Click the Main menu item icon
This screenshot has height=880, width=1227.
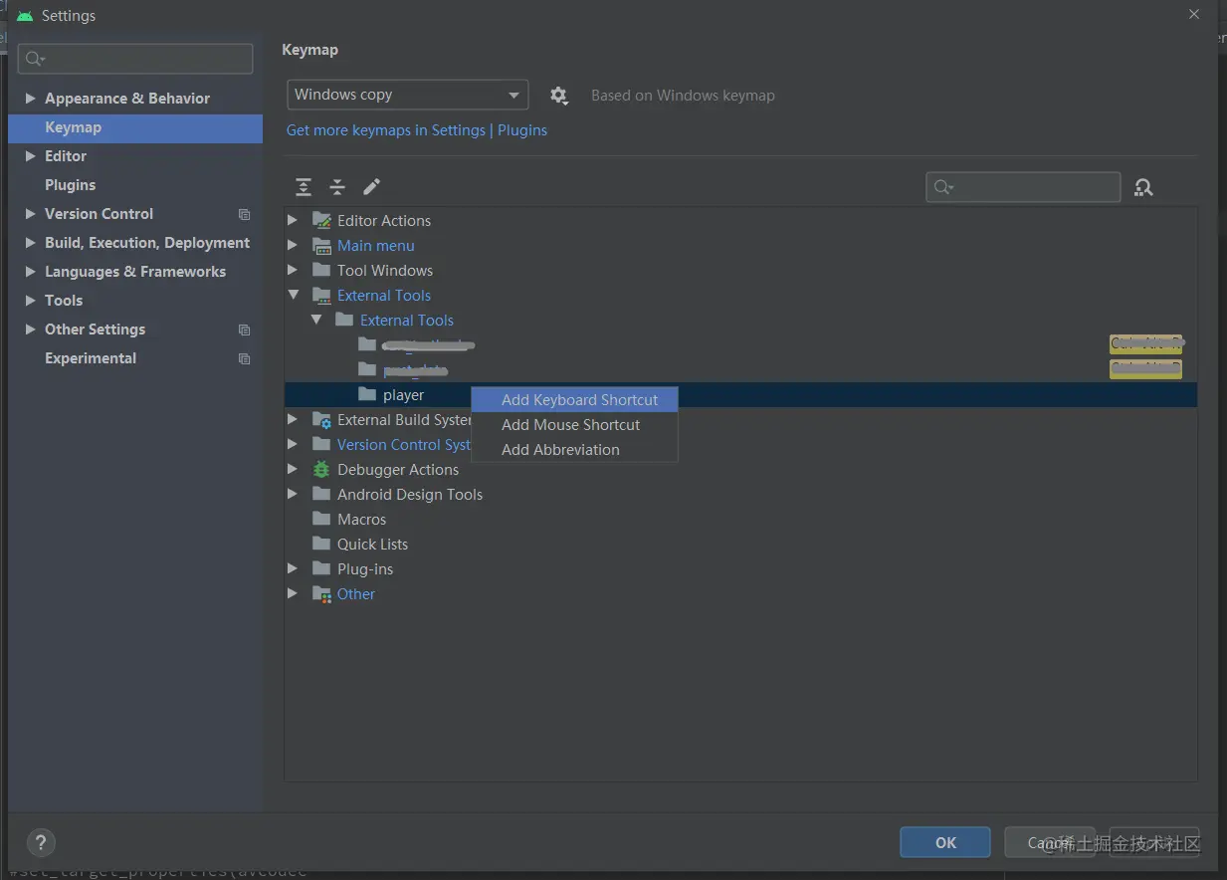coord(320,245)
